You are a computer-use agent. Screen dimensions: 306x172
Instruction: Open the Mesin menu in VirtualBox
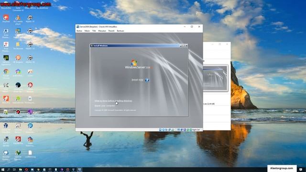coord(87,31)
